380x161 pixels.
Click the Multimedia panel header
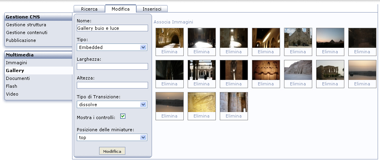coord(38,55)
